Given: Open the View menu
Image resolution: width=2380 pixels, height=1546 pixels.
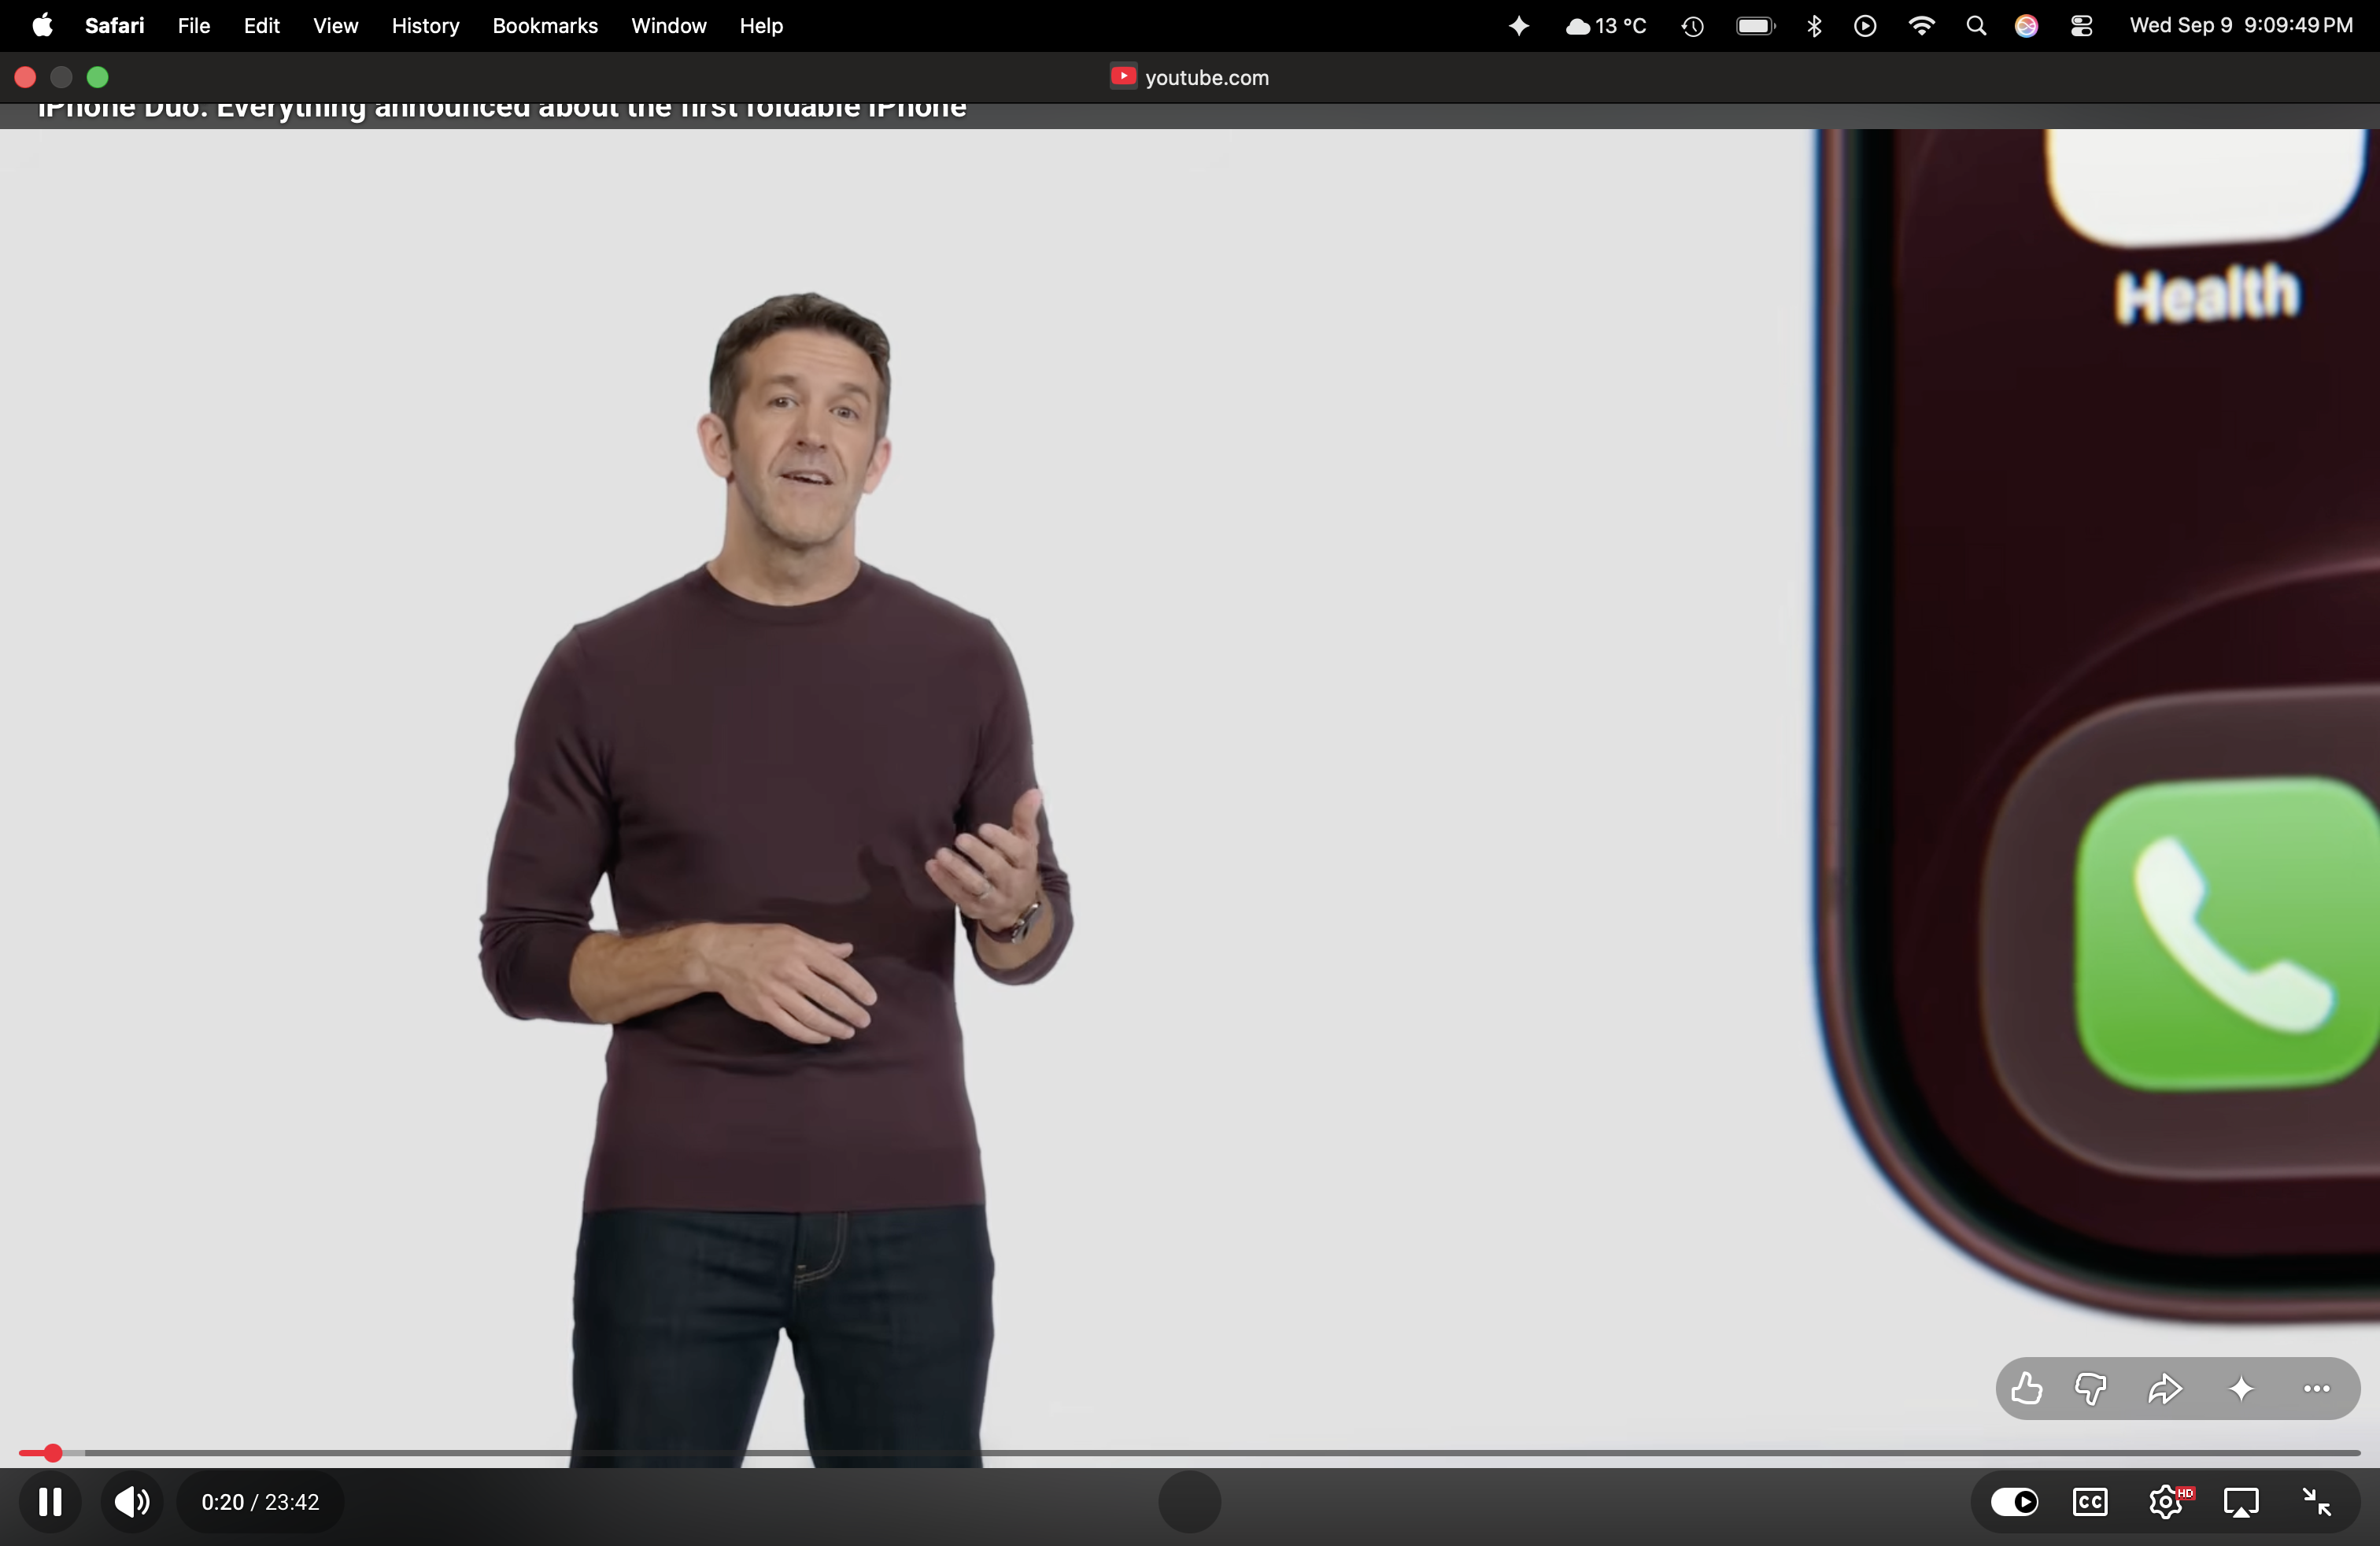Looking at the screenshot, I should (335, 25).
